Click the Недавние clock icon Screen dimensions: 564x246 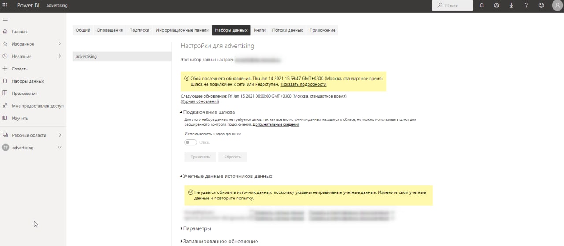click(x=5, y=56)
